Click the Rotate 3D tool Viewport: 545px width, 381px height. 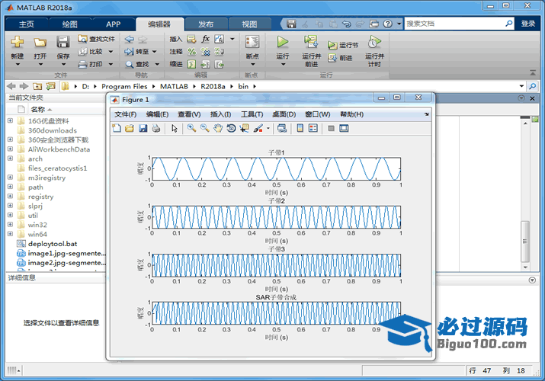[230, 128]
